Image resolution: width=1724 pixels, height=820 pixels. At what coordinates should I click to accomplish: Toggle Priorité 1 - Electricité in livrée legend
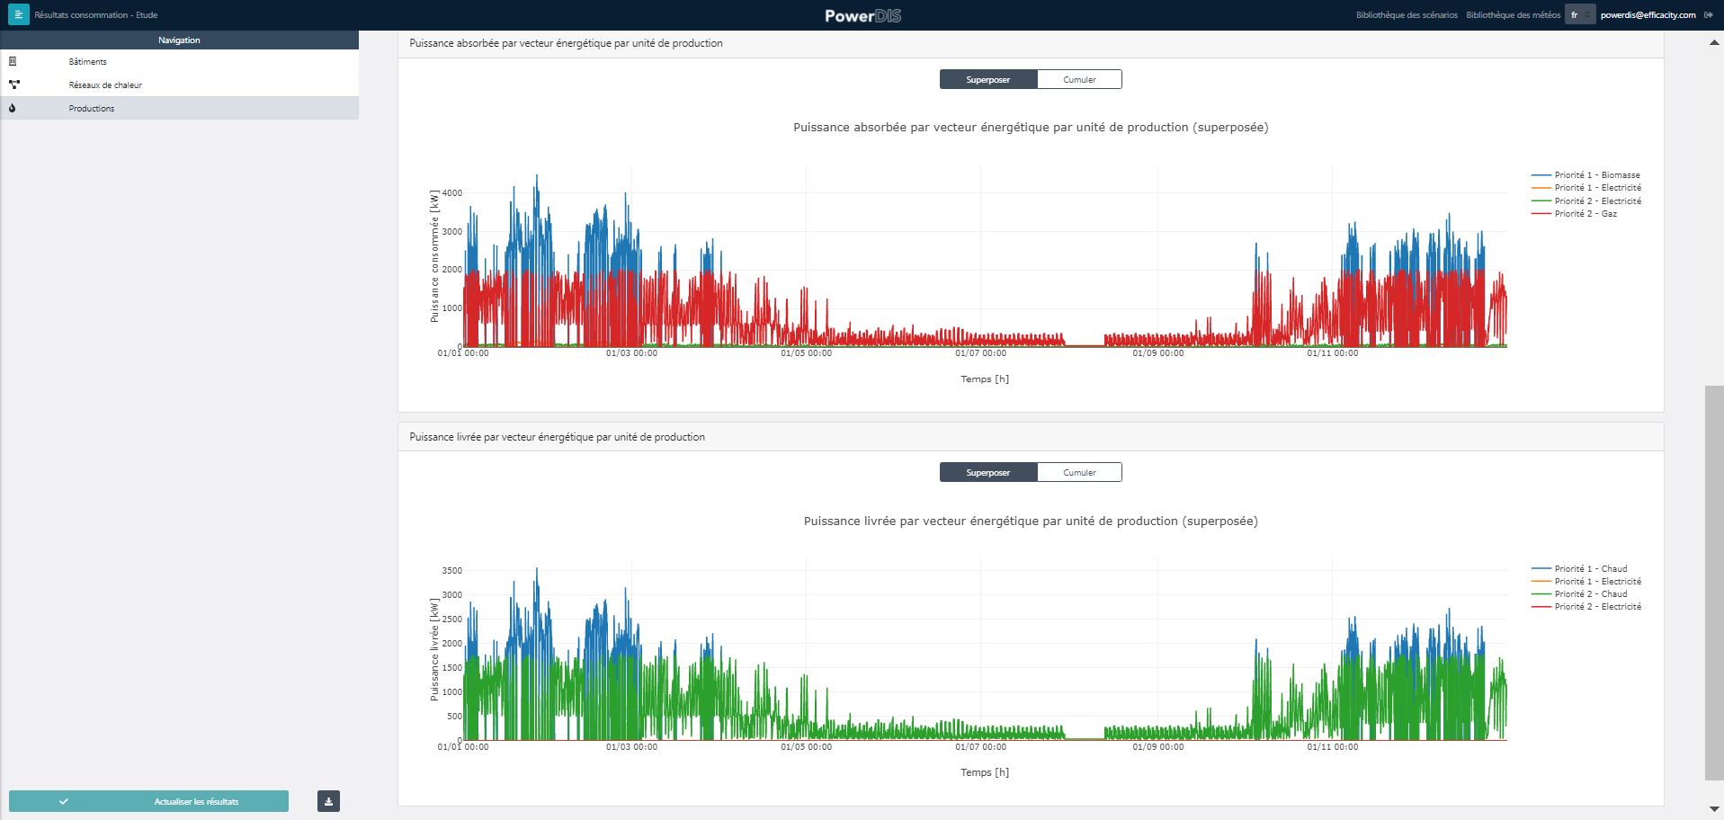click(1586, 581)
